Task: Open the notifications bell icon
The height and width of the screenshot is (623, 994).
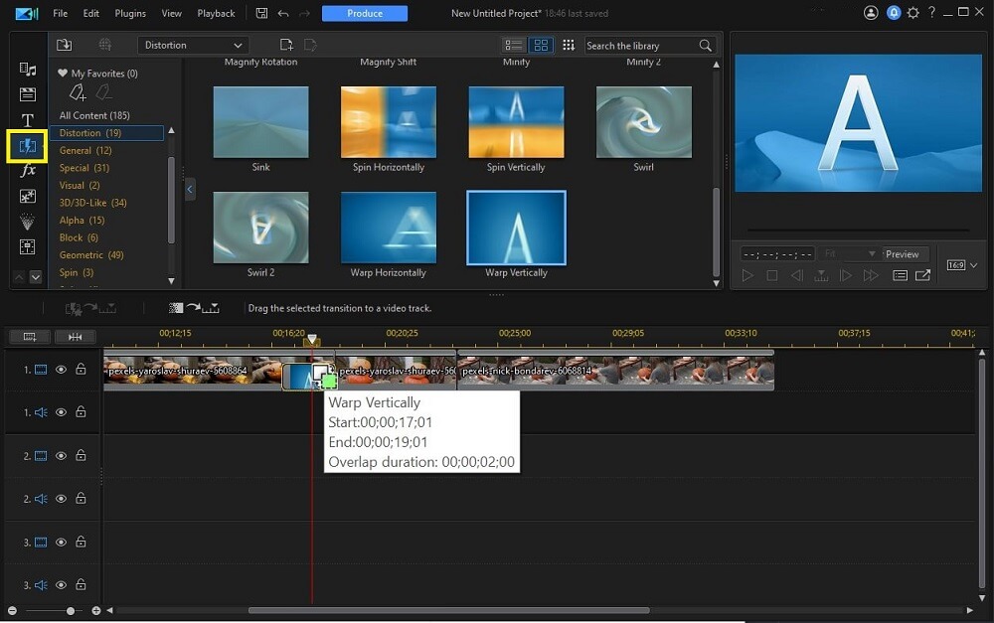Action: tap(893, 14)
